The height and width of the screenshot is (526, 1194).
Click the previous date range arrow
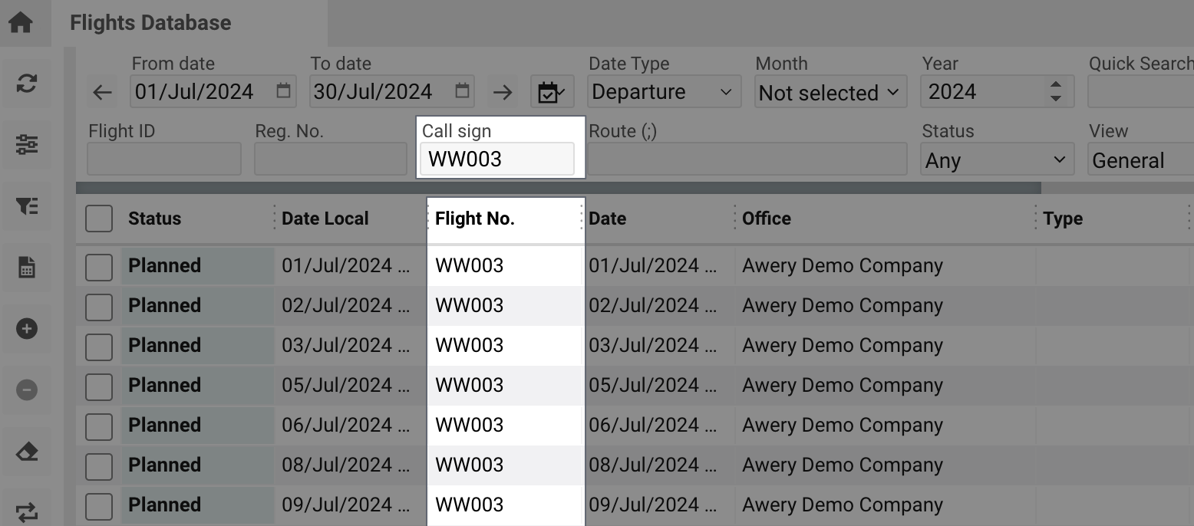click(102, 93)
